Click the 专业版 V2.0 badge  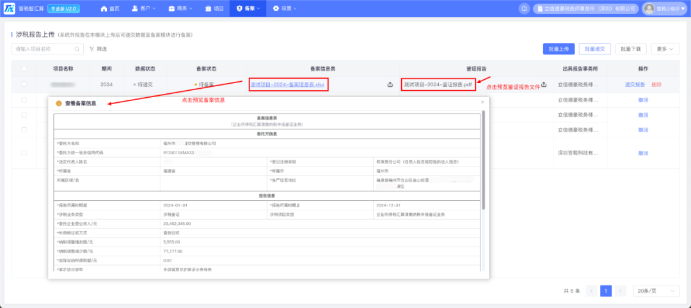pos(63,8)
